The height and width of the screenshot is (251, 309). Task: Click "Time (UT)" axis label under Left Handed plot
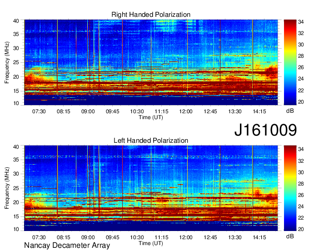point(151,243)
